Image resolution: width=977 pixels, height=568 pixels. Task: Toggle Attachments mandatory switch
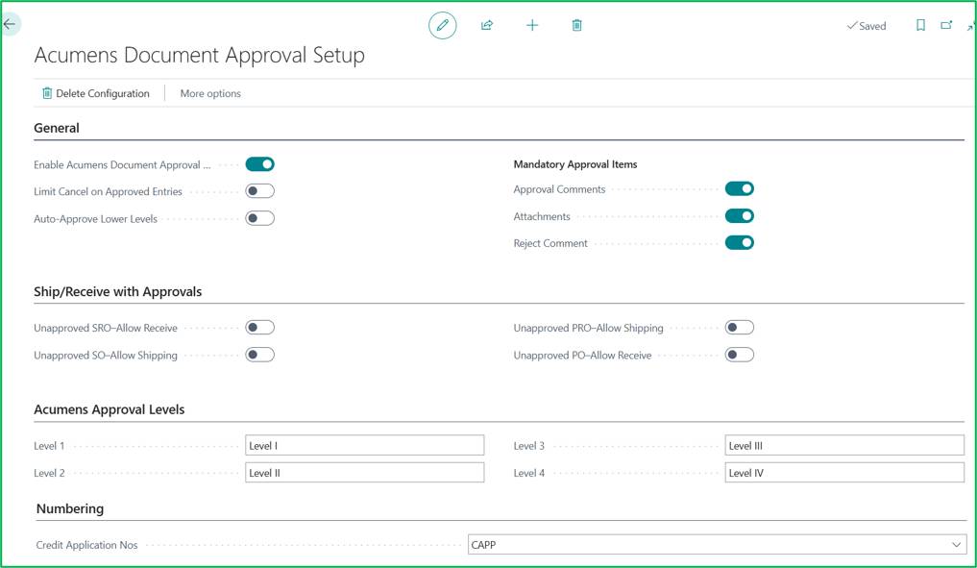[740, 216]
